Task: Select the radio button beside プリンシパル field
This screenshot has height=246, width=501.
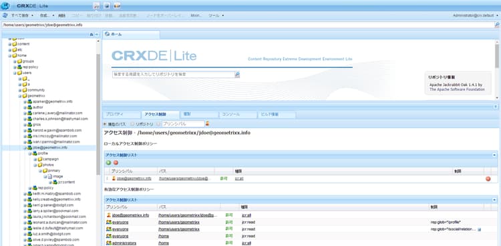Action: (x=158, y=124)
